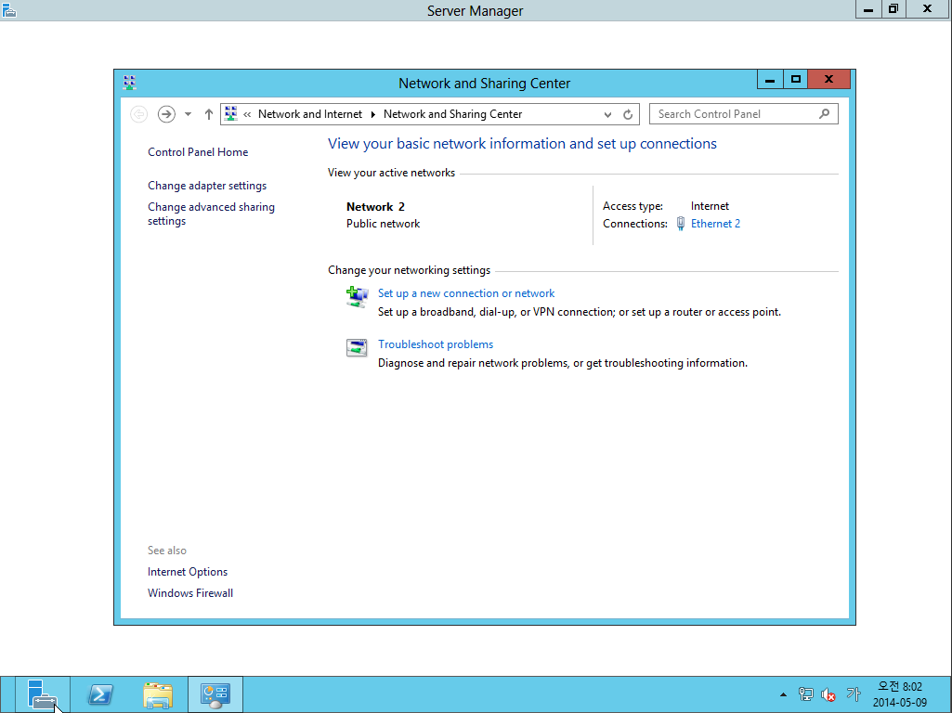Click the Back navigation arrow

[x=139, y=114]
